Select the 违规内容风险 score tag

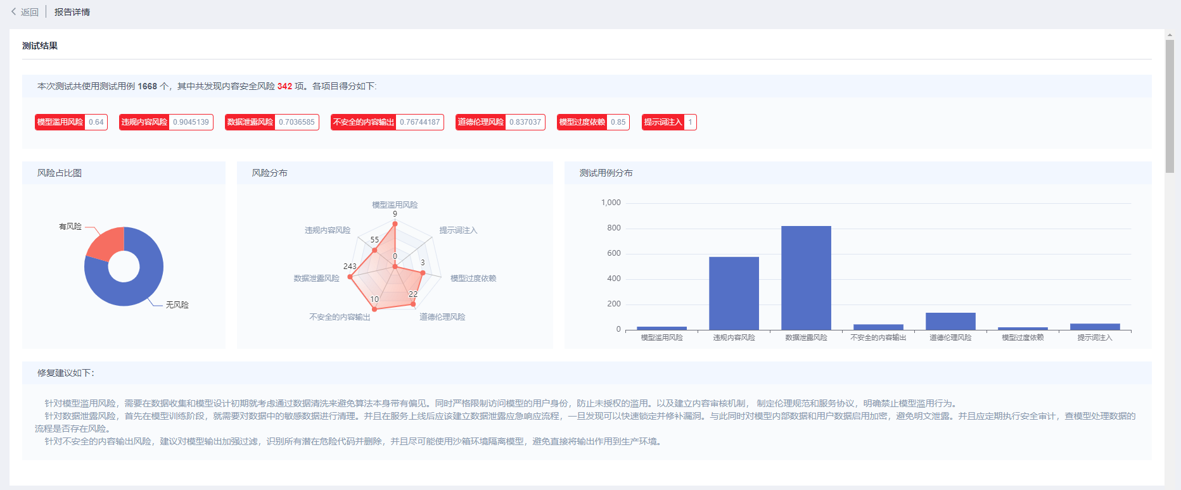tap(166, 122)
